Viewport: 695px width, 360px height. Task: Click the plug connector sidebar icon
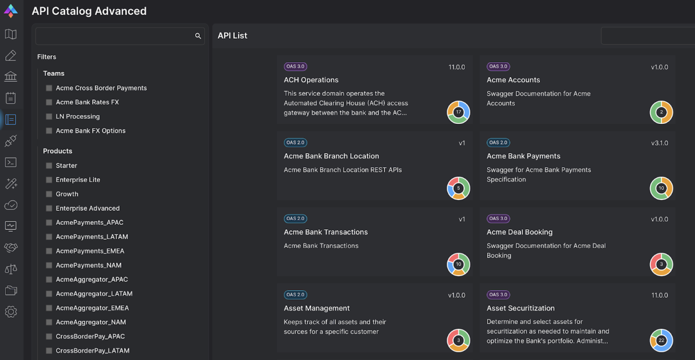click(x=11, y=141)
